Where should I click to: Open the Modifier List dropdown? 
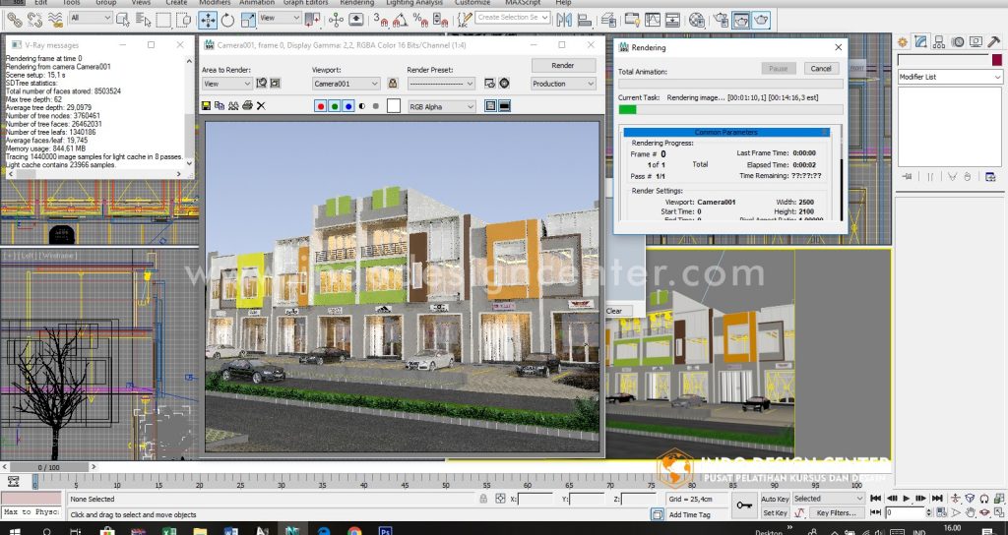[950, 77]
